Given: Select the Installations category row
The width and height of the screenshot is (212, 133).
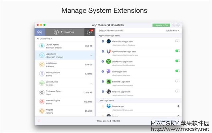Looking at the screenshot, I should click(65, 65).
